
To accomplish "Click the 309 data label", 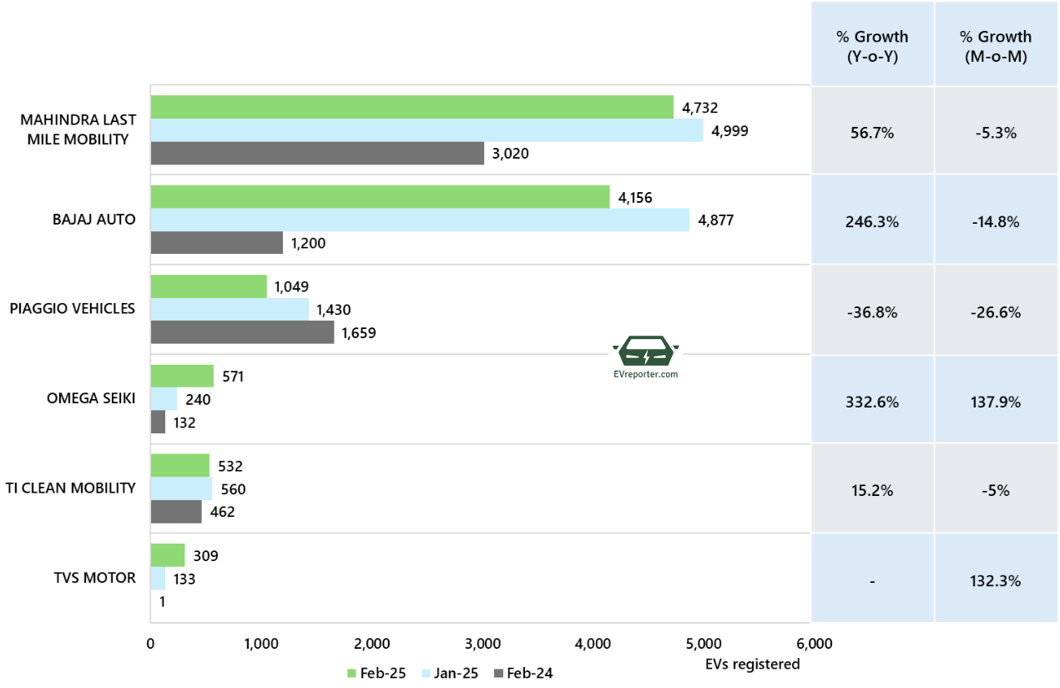I will pyautogui.click(x=205, y=556).
